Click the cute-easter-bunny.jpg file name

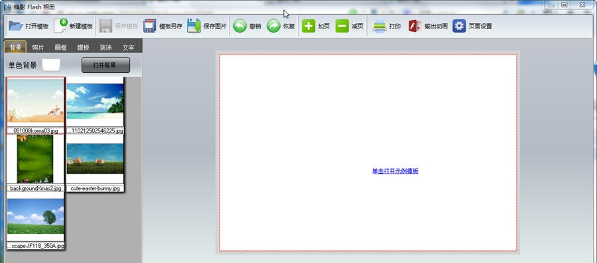click(95, 188)
